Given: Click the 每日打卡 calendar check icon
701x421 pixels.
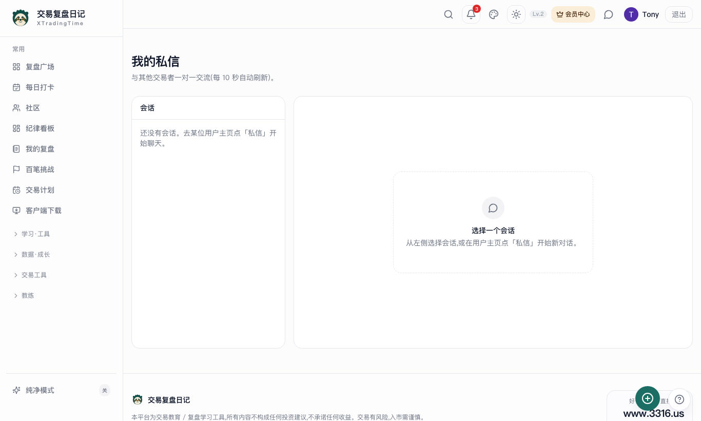Looking at the screenshot, I should coord(16,87).
